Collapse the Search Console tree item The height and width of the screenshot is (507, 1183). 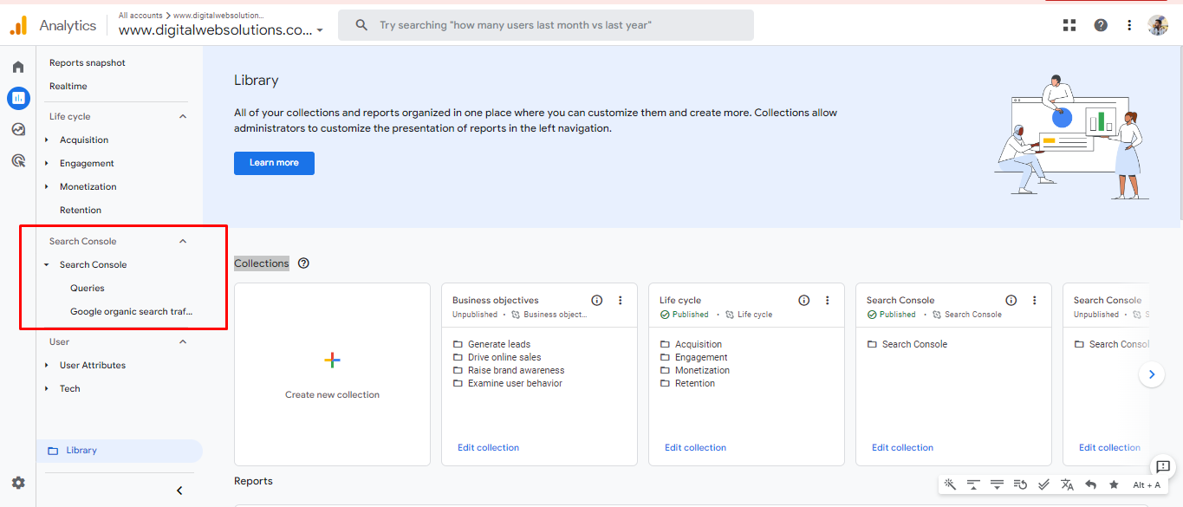click(47, 264)
